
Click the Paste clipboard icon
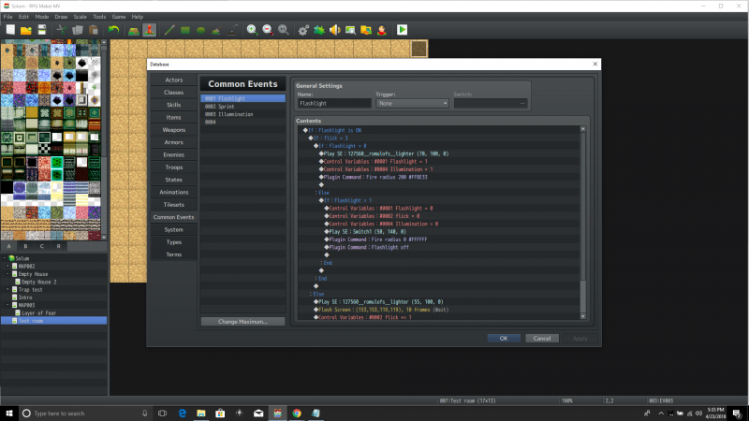tap(94, 30)
